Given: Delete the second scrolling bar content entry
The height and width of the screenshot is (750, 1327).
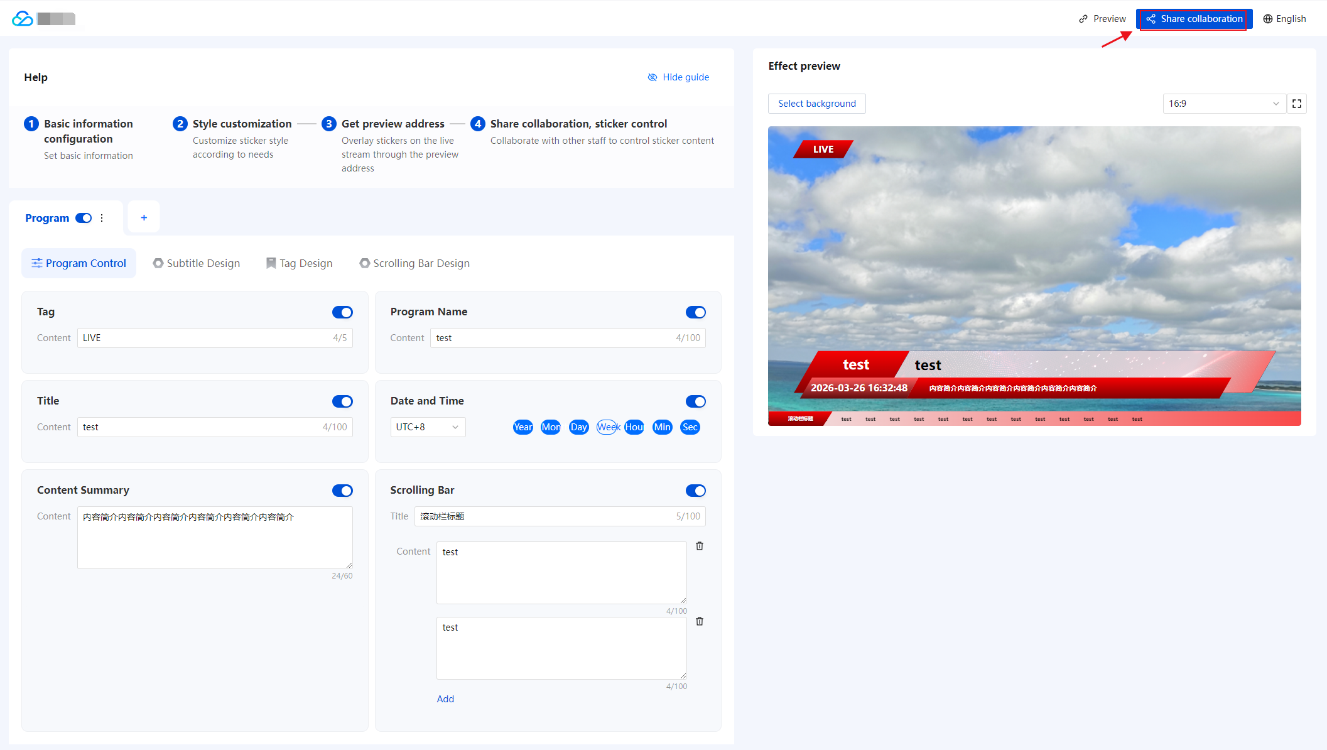Looking at the screenshot, I should (x=700, y=621).
